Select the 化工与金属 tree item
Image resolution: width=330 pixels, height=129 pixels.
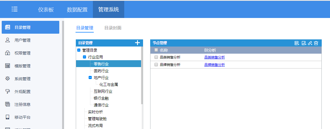click(x=109, y=84)
